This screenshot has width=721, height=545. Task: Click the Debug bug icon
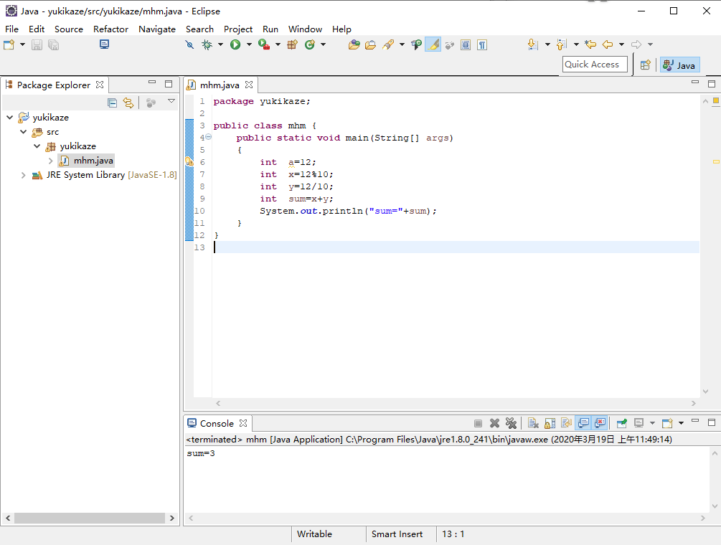(207, 44)
